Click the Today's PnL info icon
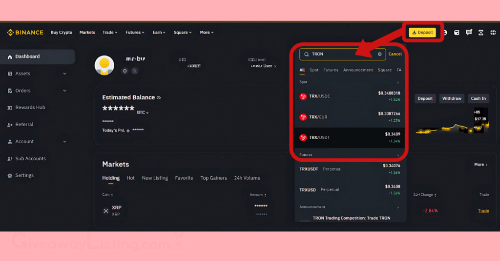 pos(128,130)
